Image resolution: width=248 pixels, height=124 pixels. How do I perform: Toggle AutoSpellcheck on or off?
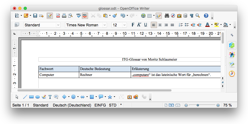[x=85, y=16]
